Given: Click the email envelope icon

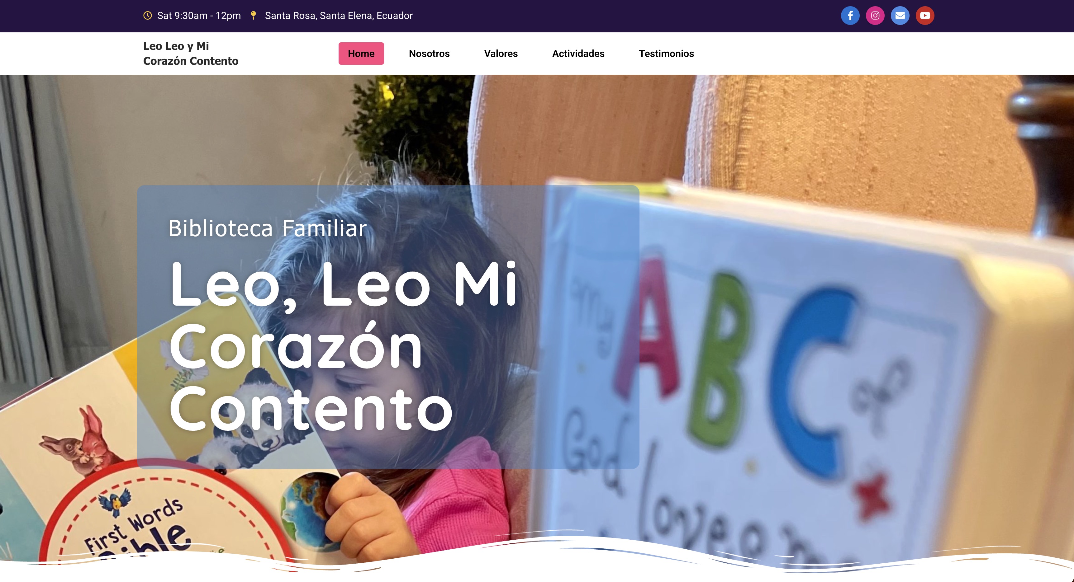Looking at the screenshot, I should (900, 16).
